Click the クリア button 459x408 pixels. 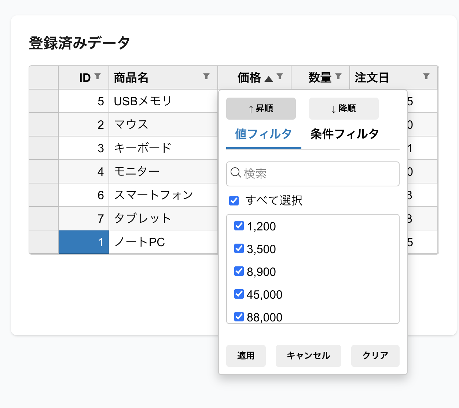pos(375,356)
